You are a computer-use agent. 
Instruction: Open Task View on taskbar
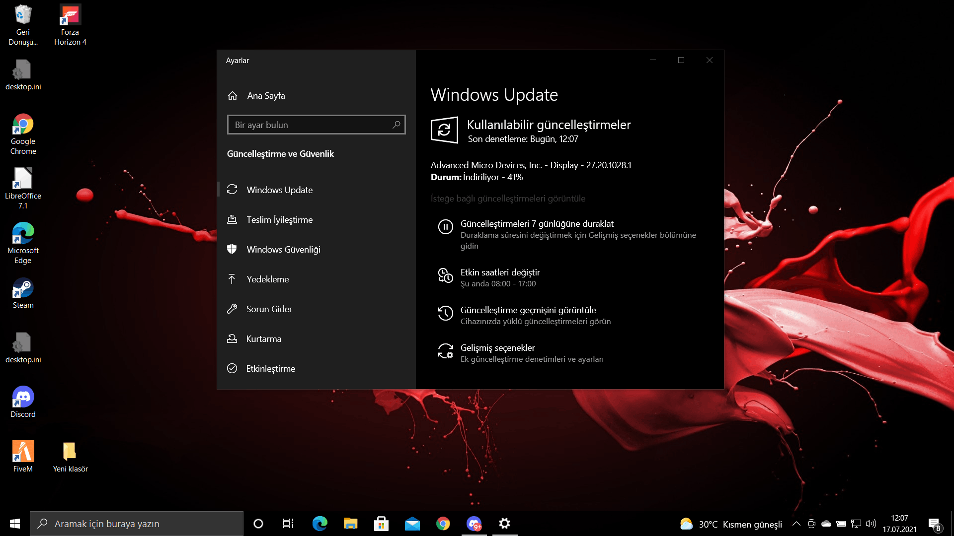[288, 524]
